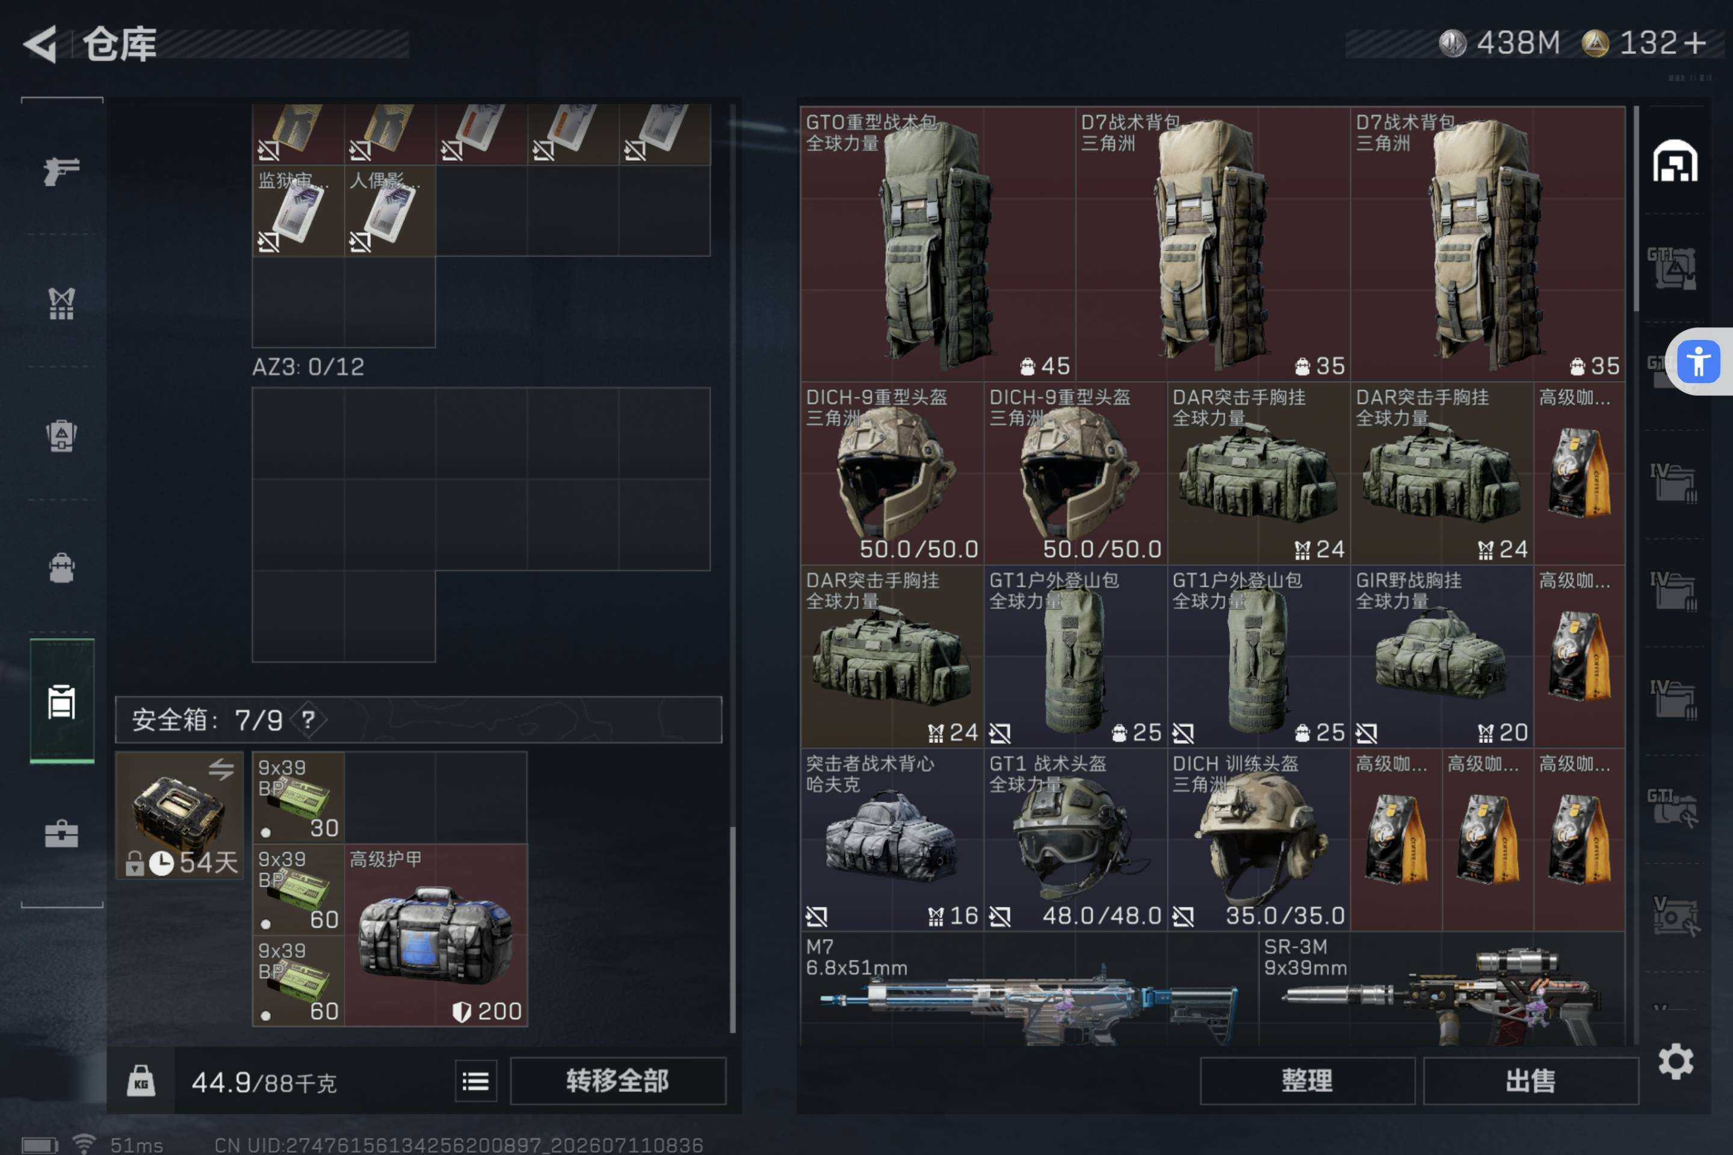Open the main stash home icon
The image size is (1733, 1155).
tap(1675, 161)
